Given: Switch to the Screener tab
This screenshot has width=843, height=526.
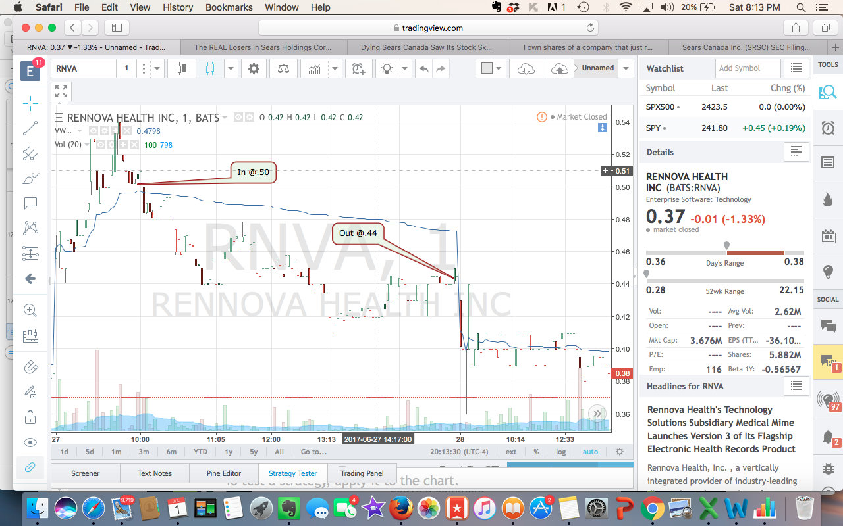Looking at the screenshot, I should 86,473.
